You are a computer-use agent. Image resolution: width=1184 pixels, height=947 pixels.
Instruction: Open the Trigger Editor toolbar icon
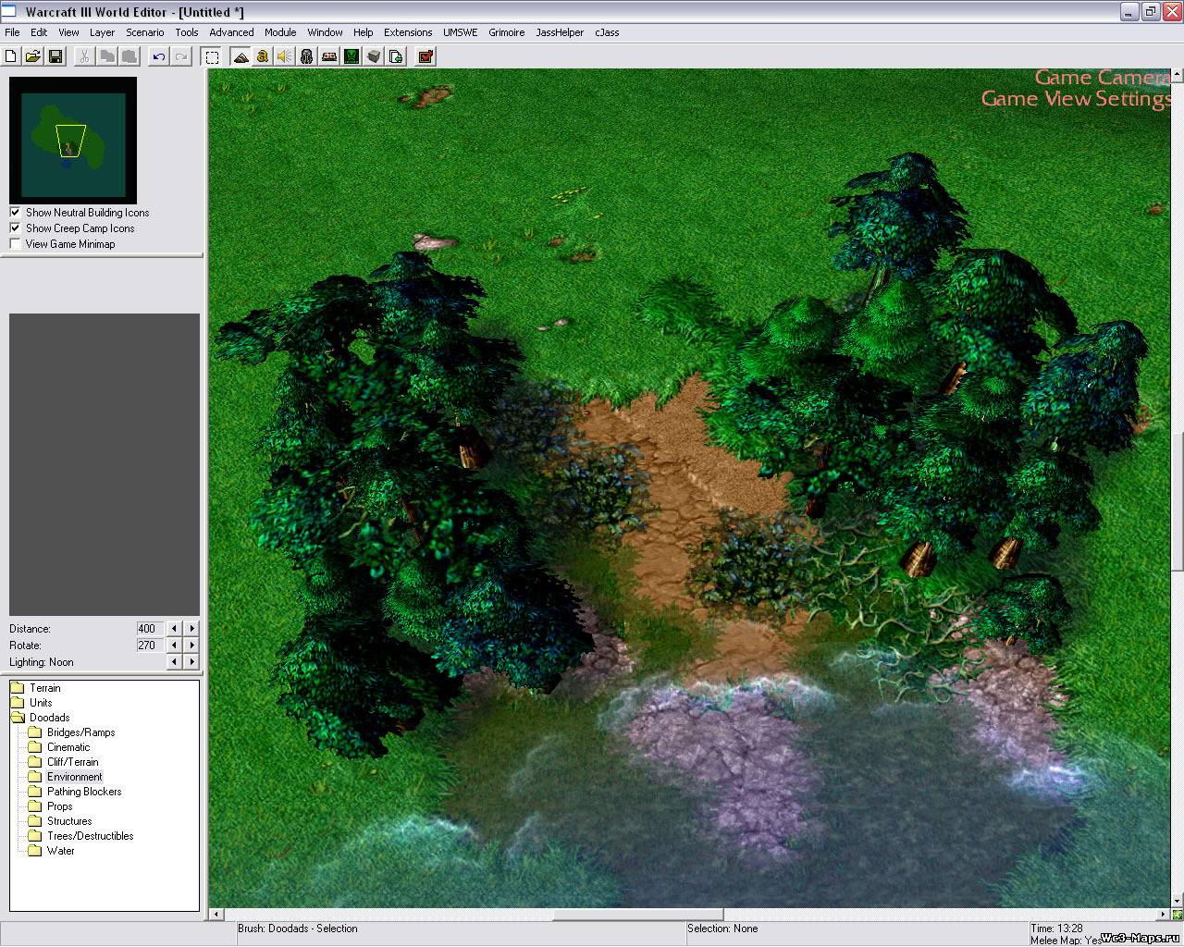coord(263,56)
